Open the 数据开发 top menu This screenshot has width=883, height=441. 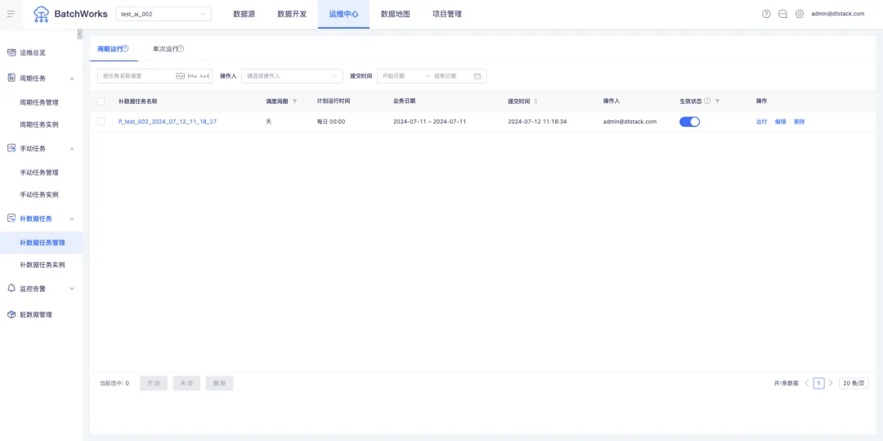click(292, 14)
